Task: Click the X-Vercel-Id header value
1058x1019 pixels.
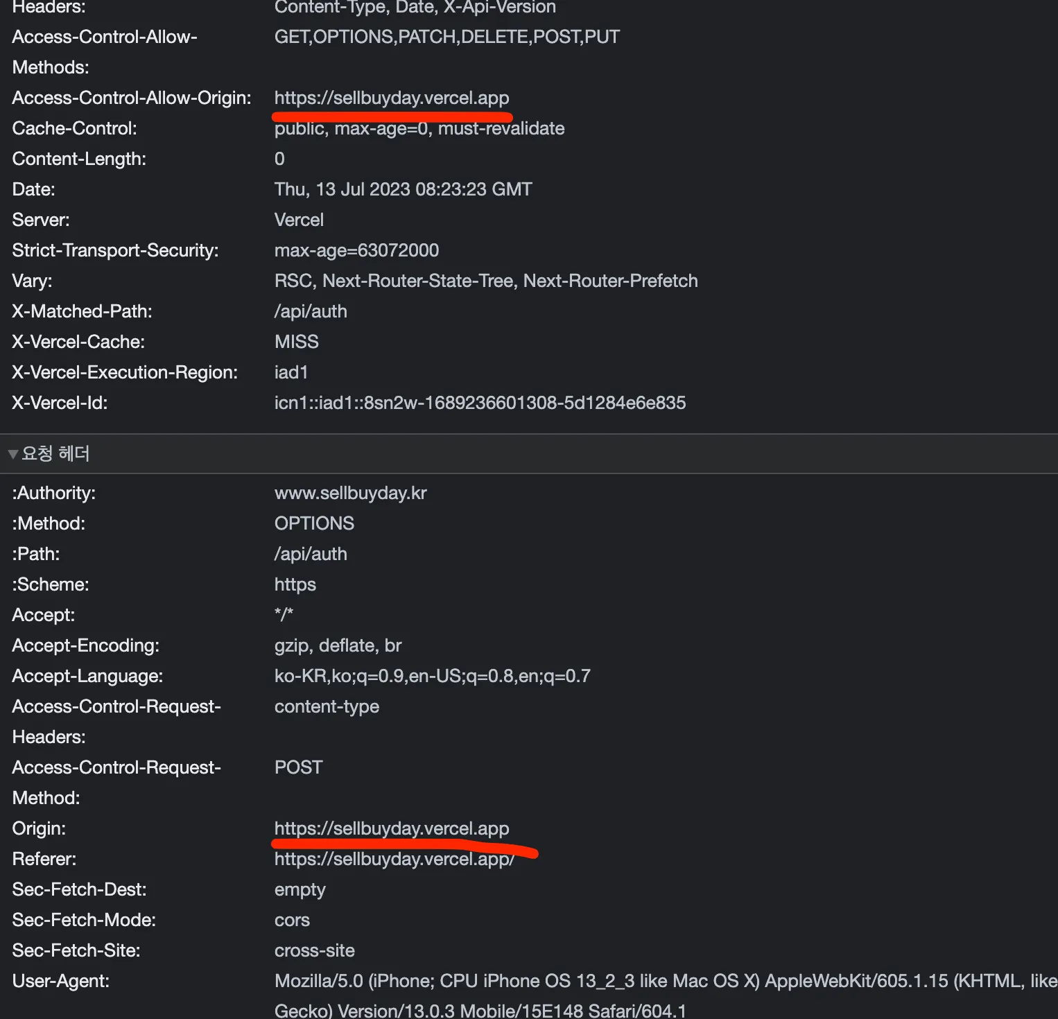Action: (x=480, y=403)
